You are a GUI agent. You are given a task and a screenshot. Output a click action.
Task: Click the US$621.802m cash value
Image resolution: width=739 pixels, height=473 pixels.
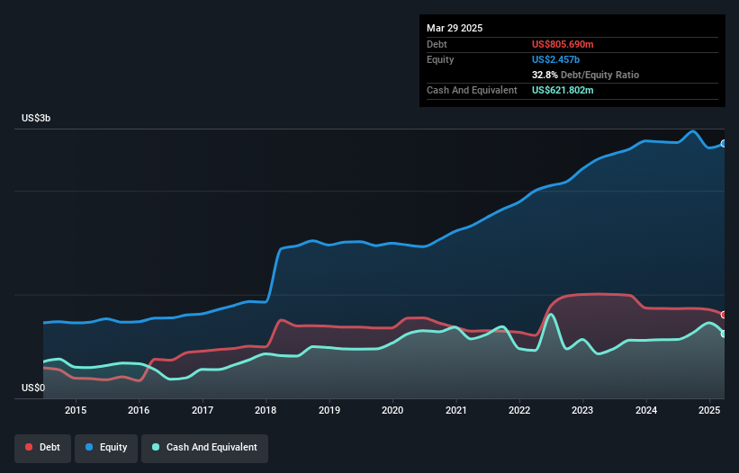(x=563, y=90)
